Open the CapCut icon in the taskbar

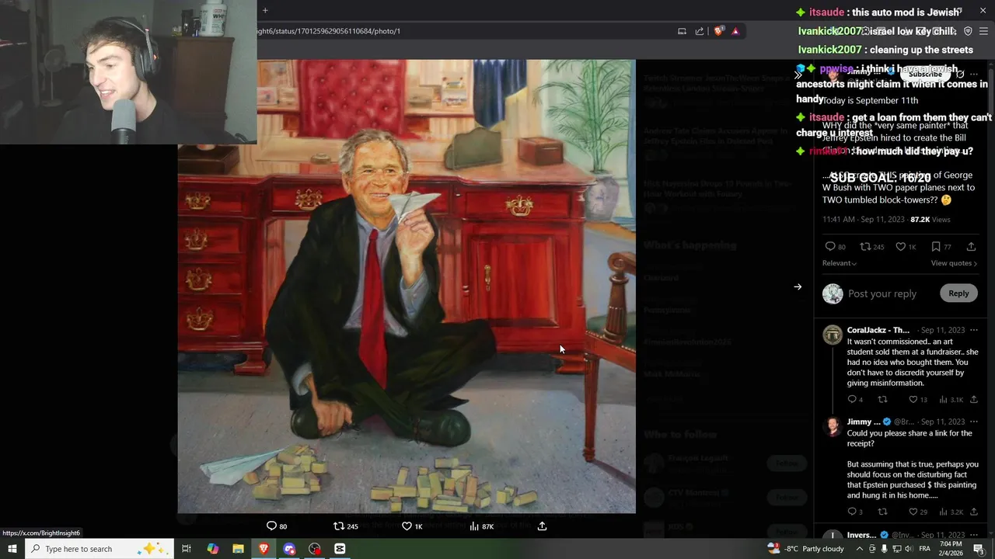[x=340, y=549]
